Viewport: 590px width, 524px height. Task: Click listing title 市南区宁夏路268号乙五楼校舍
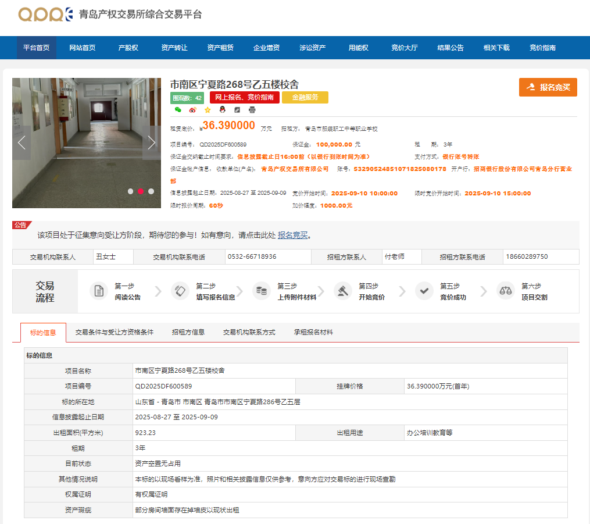pyautogui.click(x=234, y=84)
